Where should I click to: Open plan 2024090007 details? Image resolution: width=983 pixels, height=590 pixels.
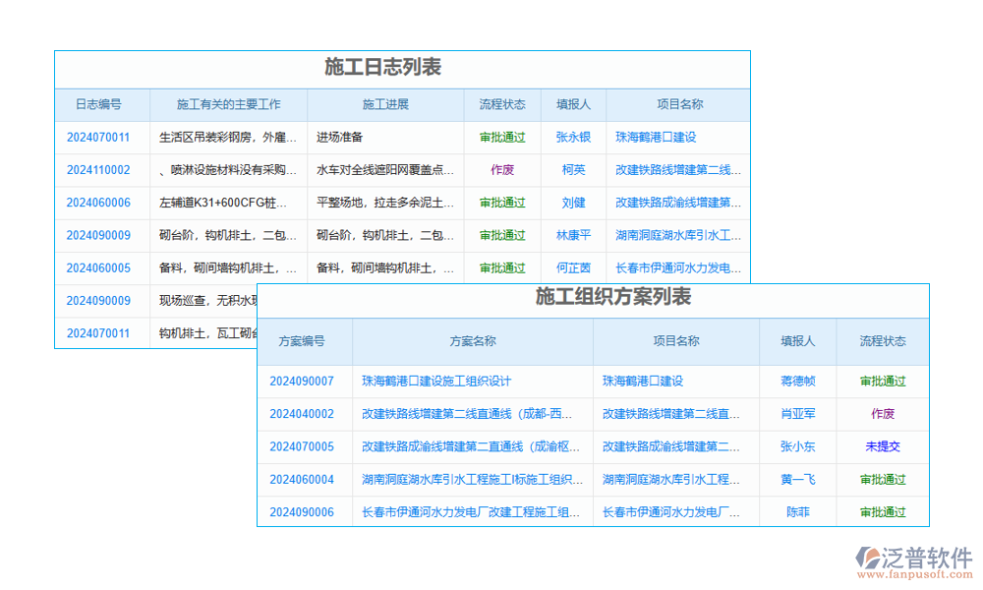303,382
